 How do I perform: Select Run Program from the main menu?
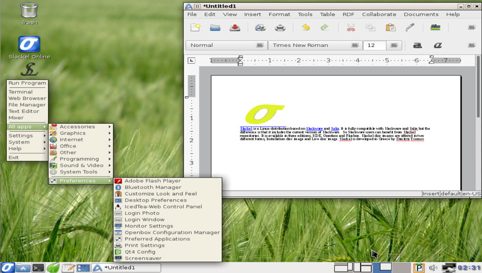click(x=27, y=83)
